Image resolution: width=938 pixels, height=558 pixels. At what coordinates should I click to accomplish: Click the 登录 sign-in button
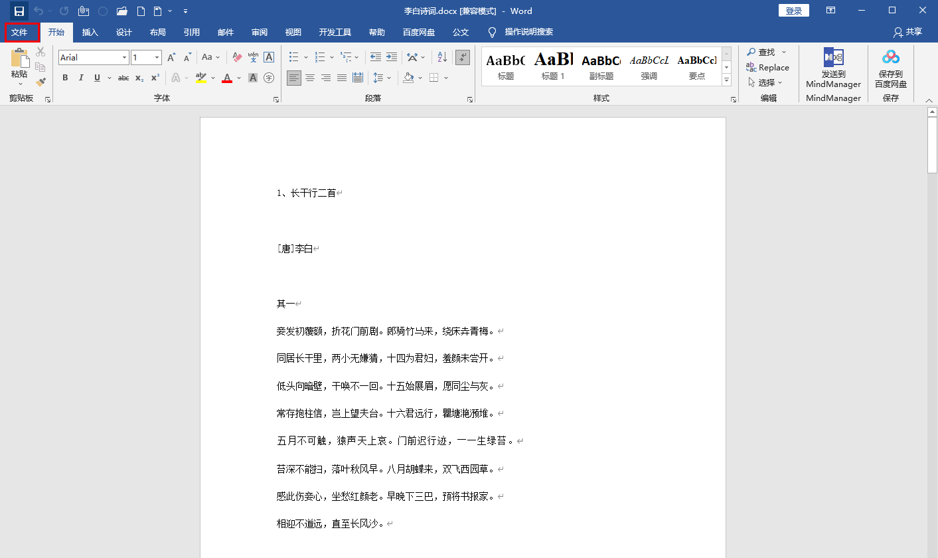point(794,11)
